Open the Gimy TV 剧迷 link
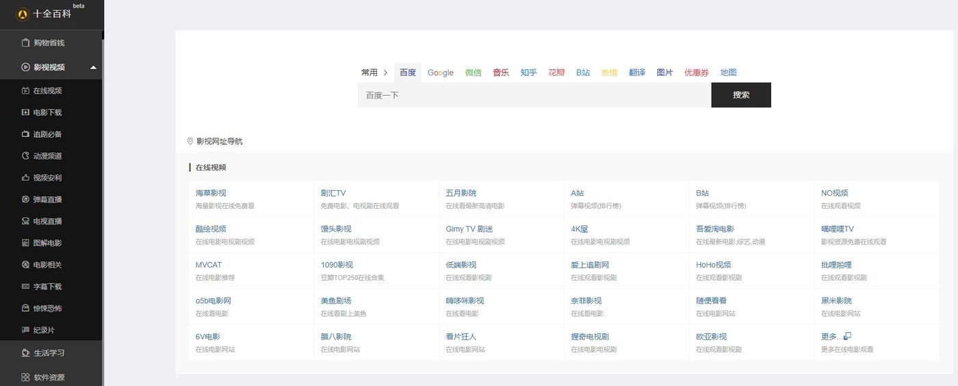This screenshot has height=386, width=958. coord(469,229)
